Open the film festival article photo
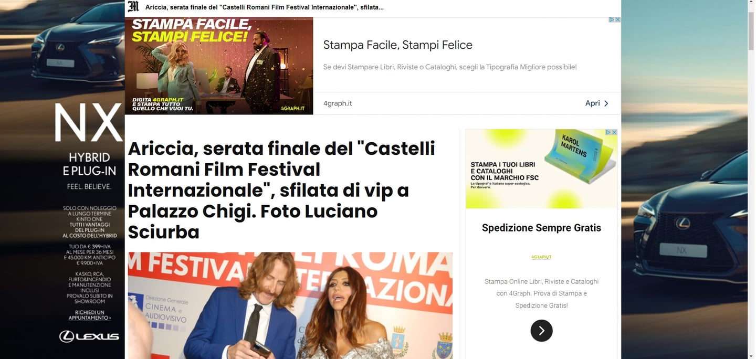756x359 pixels. (290, 305)
